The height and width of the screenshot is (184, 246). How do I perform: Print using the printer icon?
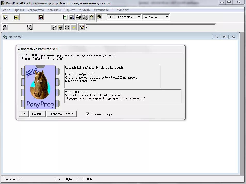(x=78, y=17)
